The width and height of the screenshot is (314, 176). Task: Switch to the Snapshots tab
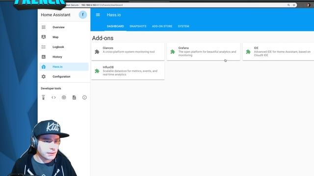pyautogui.click(x=138, y=26)
